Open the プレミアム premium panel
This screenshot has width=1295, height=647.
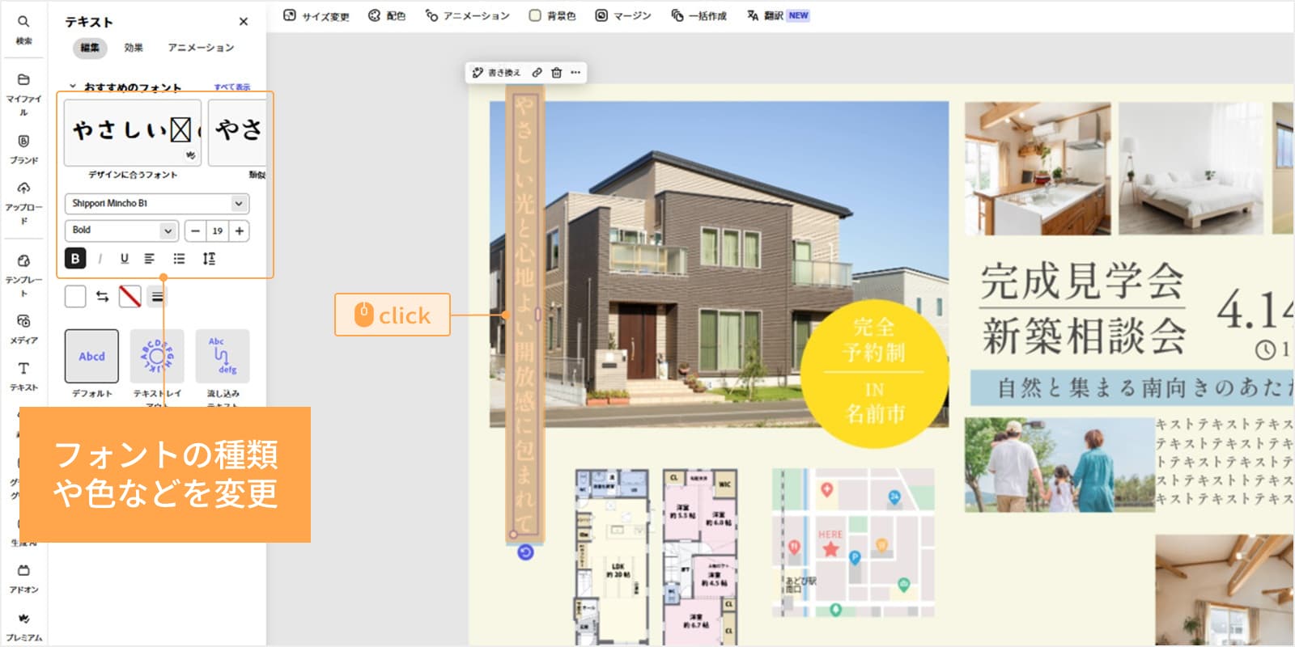[23, 627]
